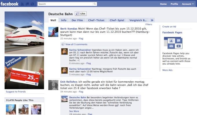Open the Filters link

click(x=149, y=24)
